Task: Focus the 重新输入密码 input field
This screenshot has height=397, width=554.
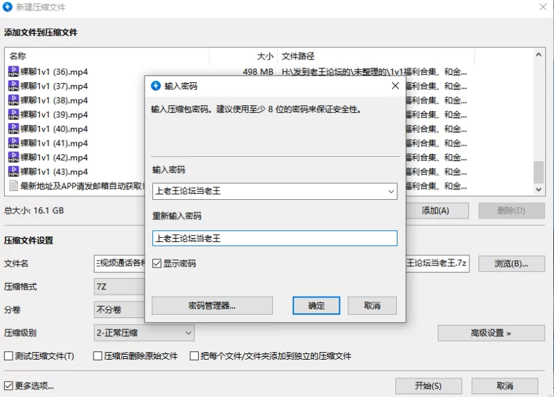Action: click(274, 238)
